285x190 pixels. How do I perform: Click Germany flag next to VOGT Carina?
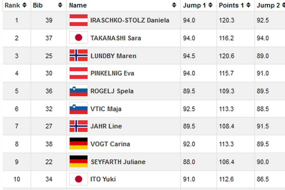point(78,144)
